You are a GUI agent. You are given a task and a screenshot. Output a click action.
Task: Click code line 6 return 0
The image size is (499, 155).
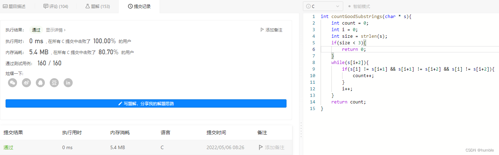point(354,49)
